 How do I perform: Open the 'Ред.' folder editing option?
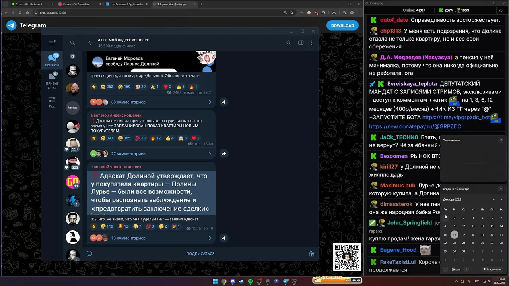[x=52, y=102]
